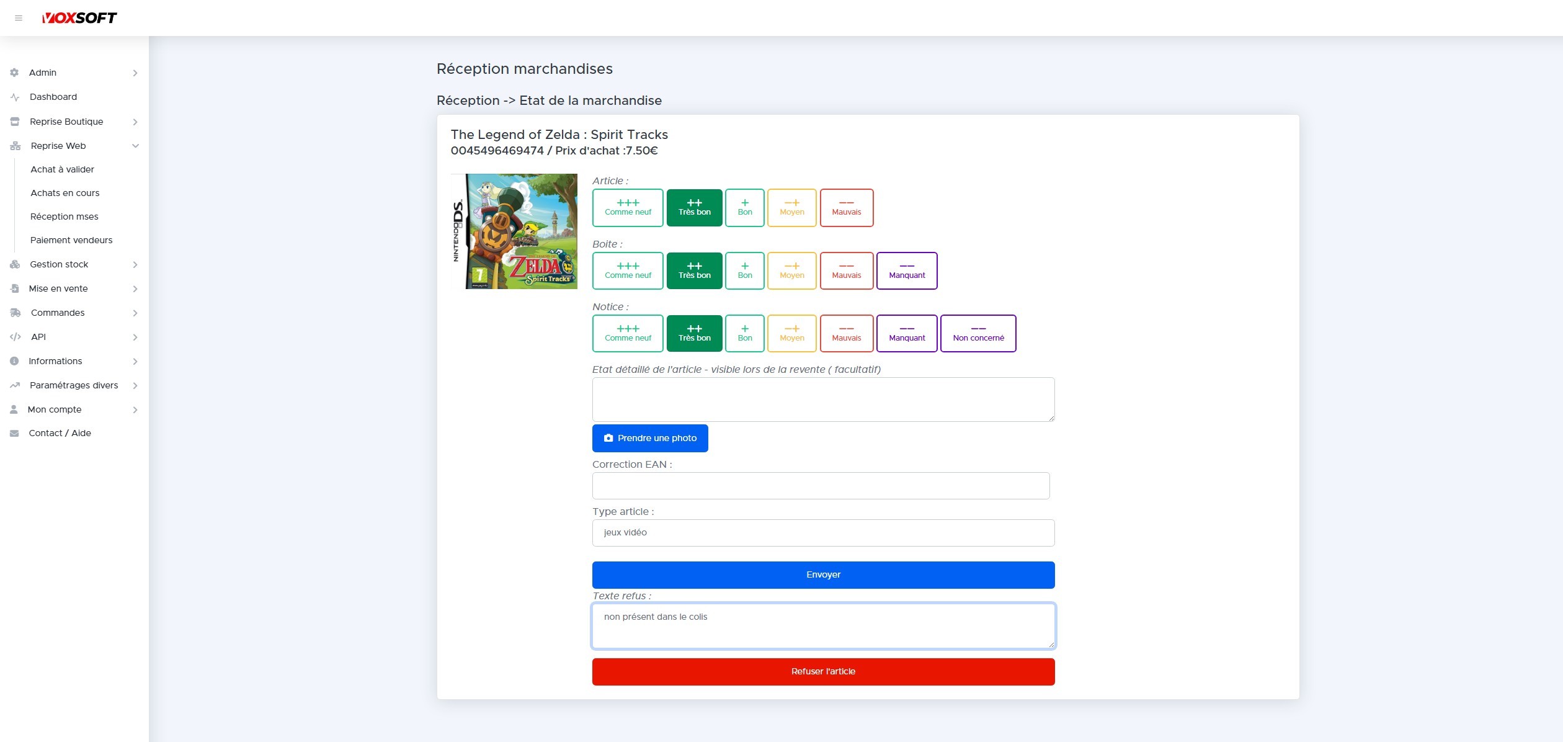Image resolution: width=1563 pixels, height=742 pixels.
Task: Click the Correction EAN input field
Action: point(821,486)
